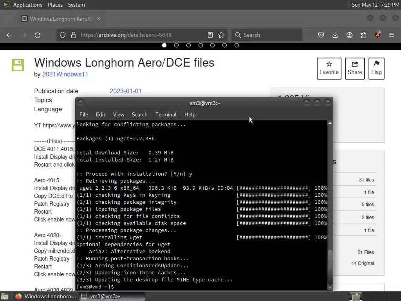Click workspace switcher in bottom panel

[x=356, y=296]
